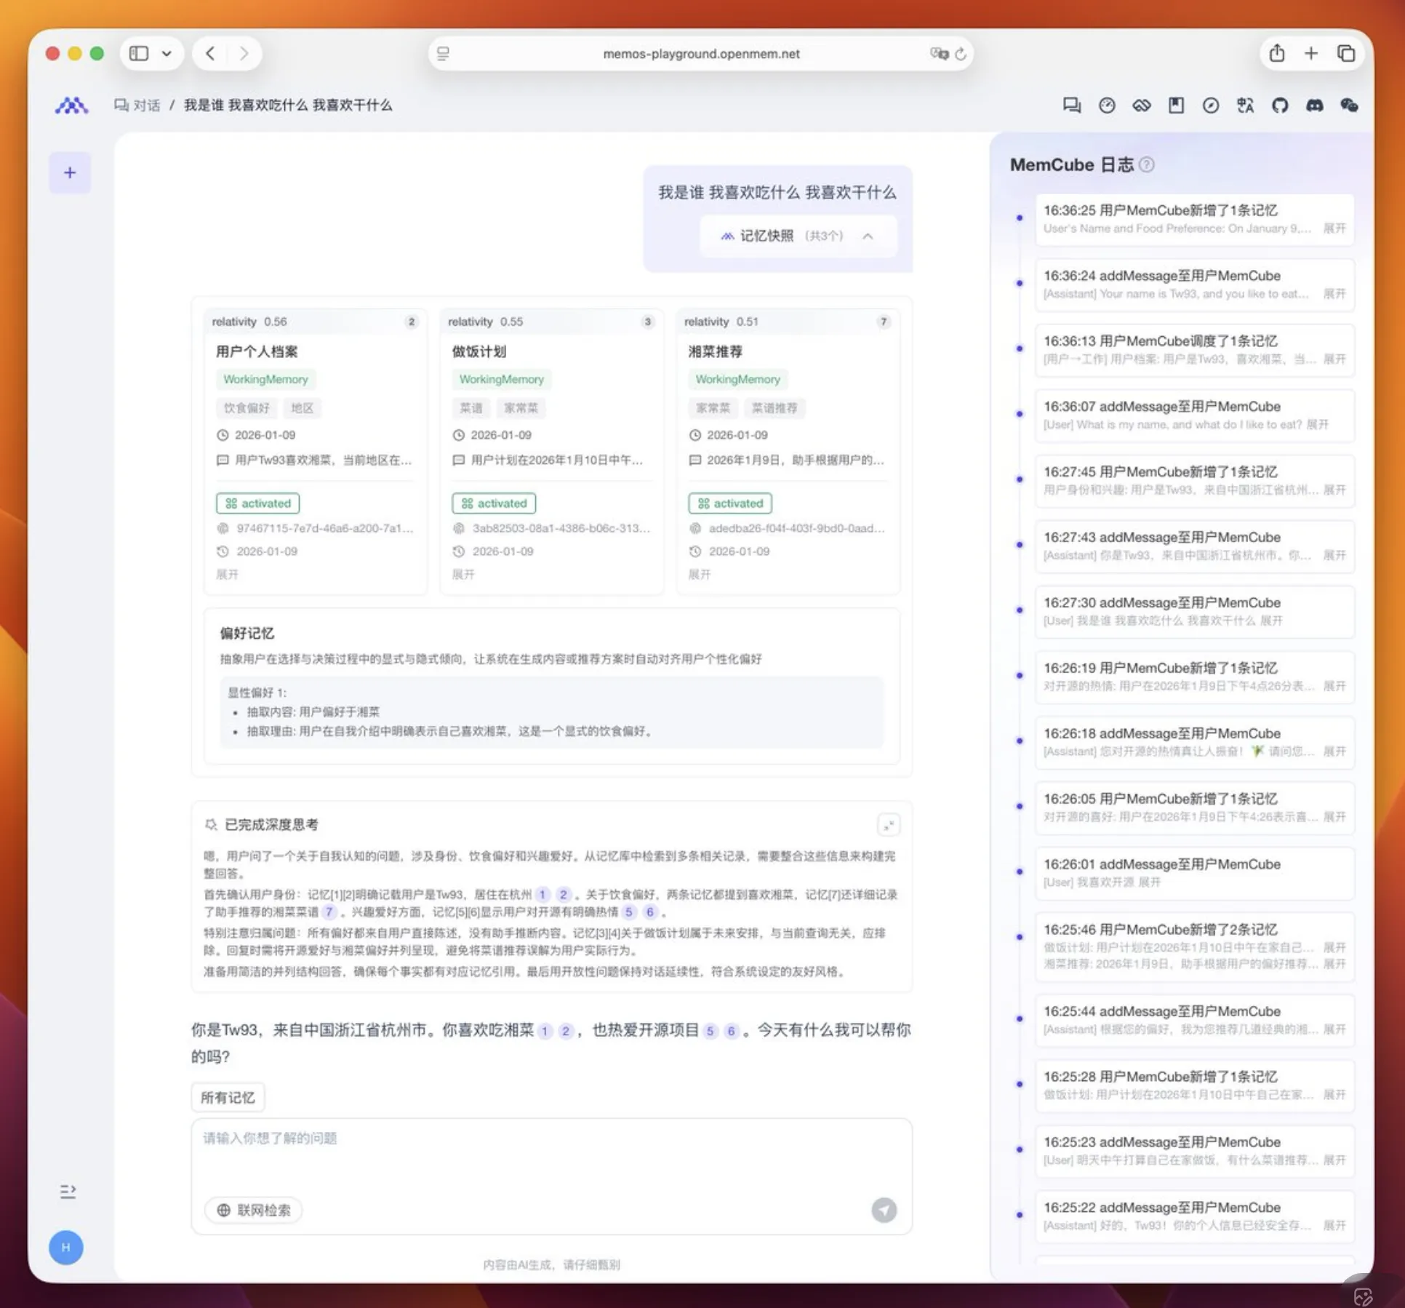Expand the 16:36:25 log entry details
The height and width of the screenshot is (1308, 1405).
click(x=1334, y=228)
